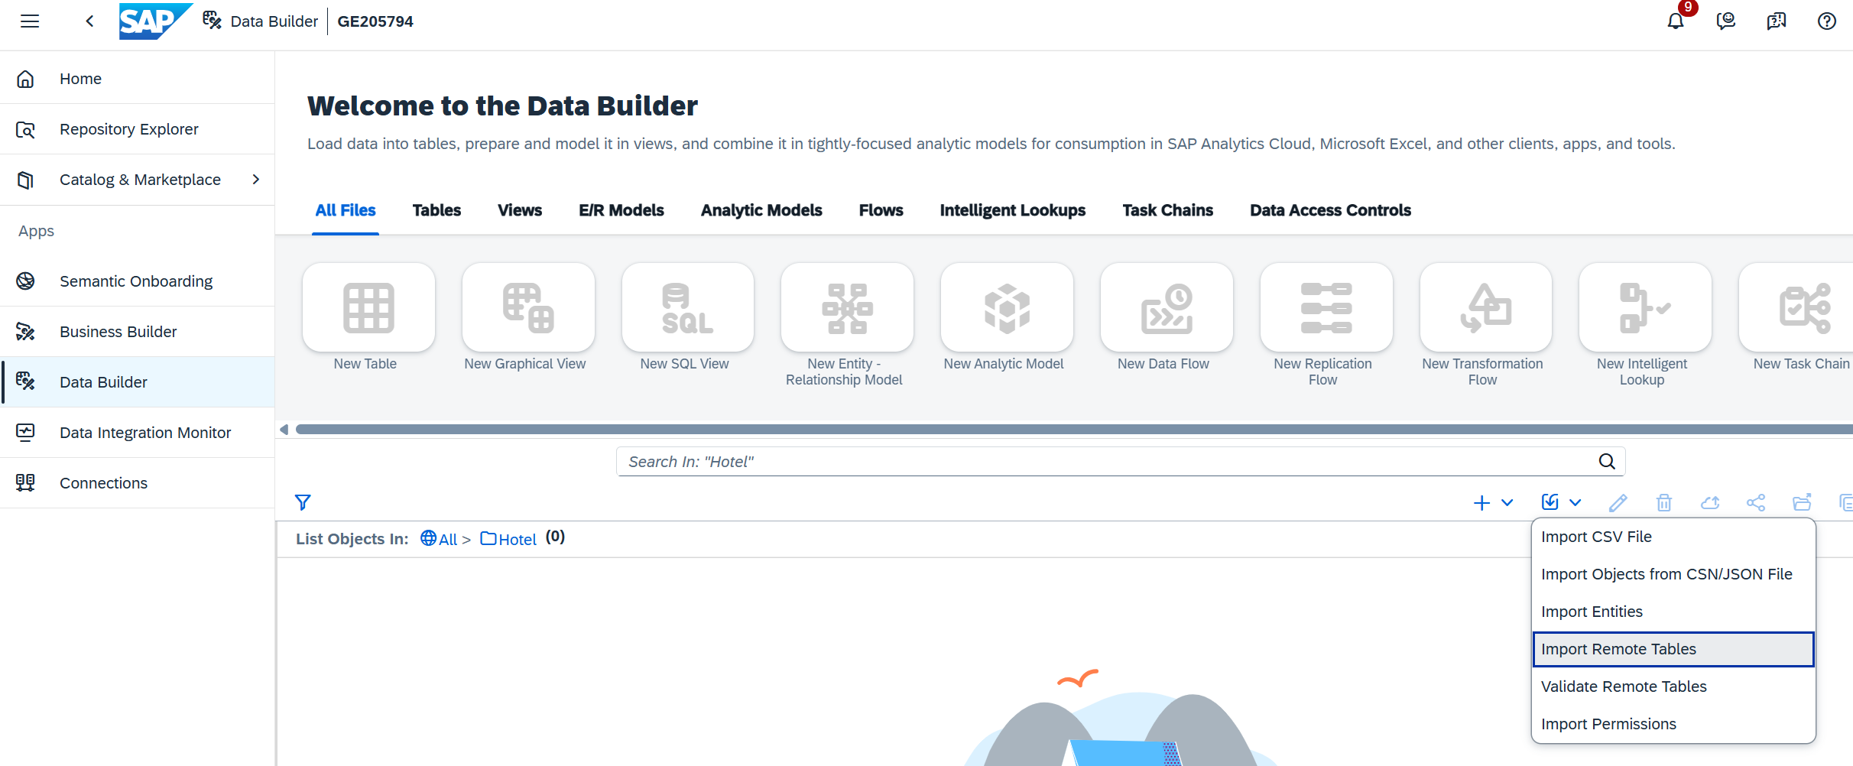Click the scrollbar left arrow
Screen dimensions: 1853x766
(x=284, y=430)
